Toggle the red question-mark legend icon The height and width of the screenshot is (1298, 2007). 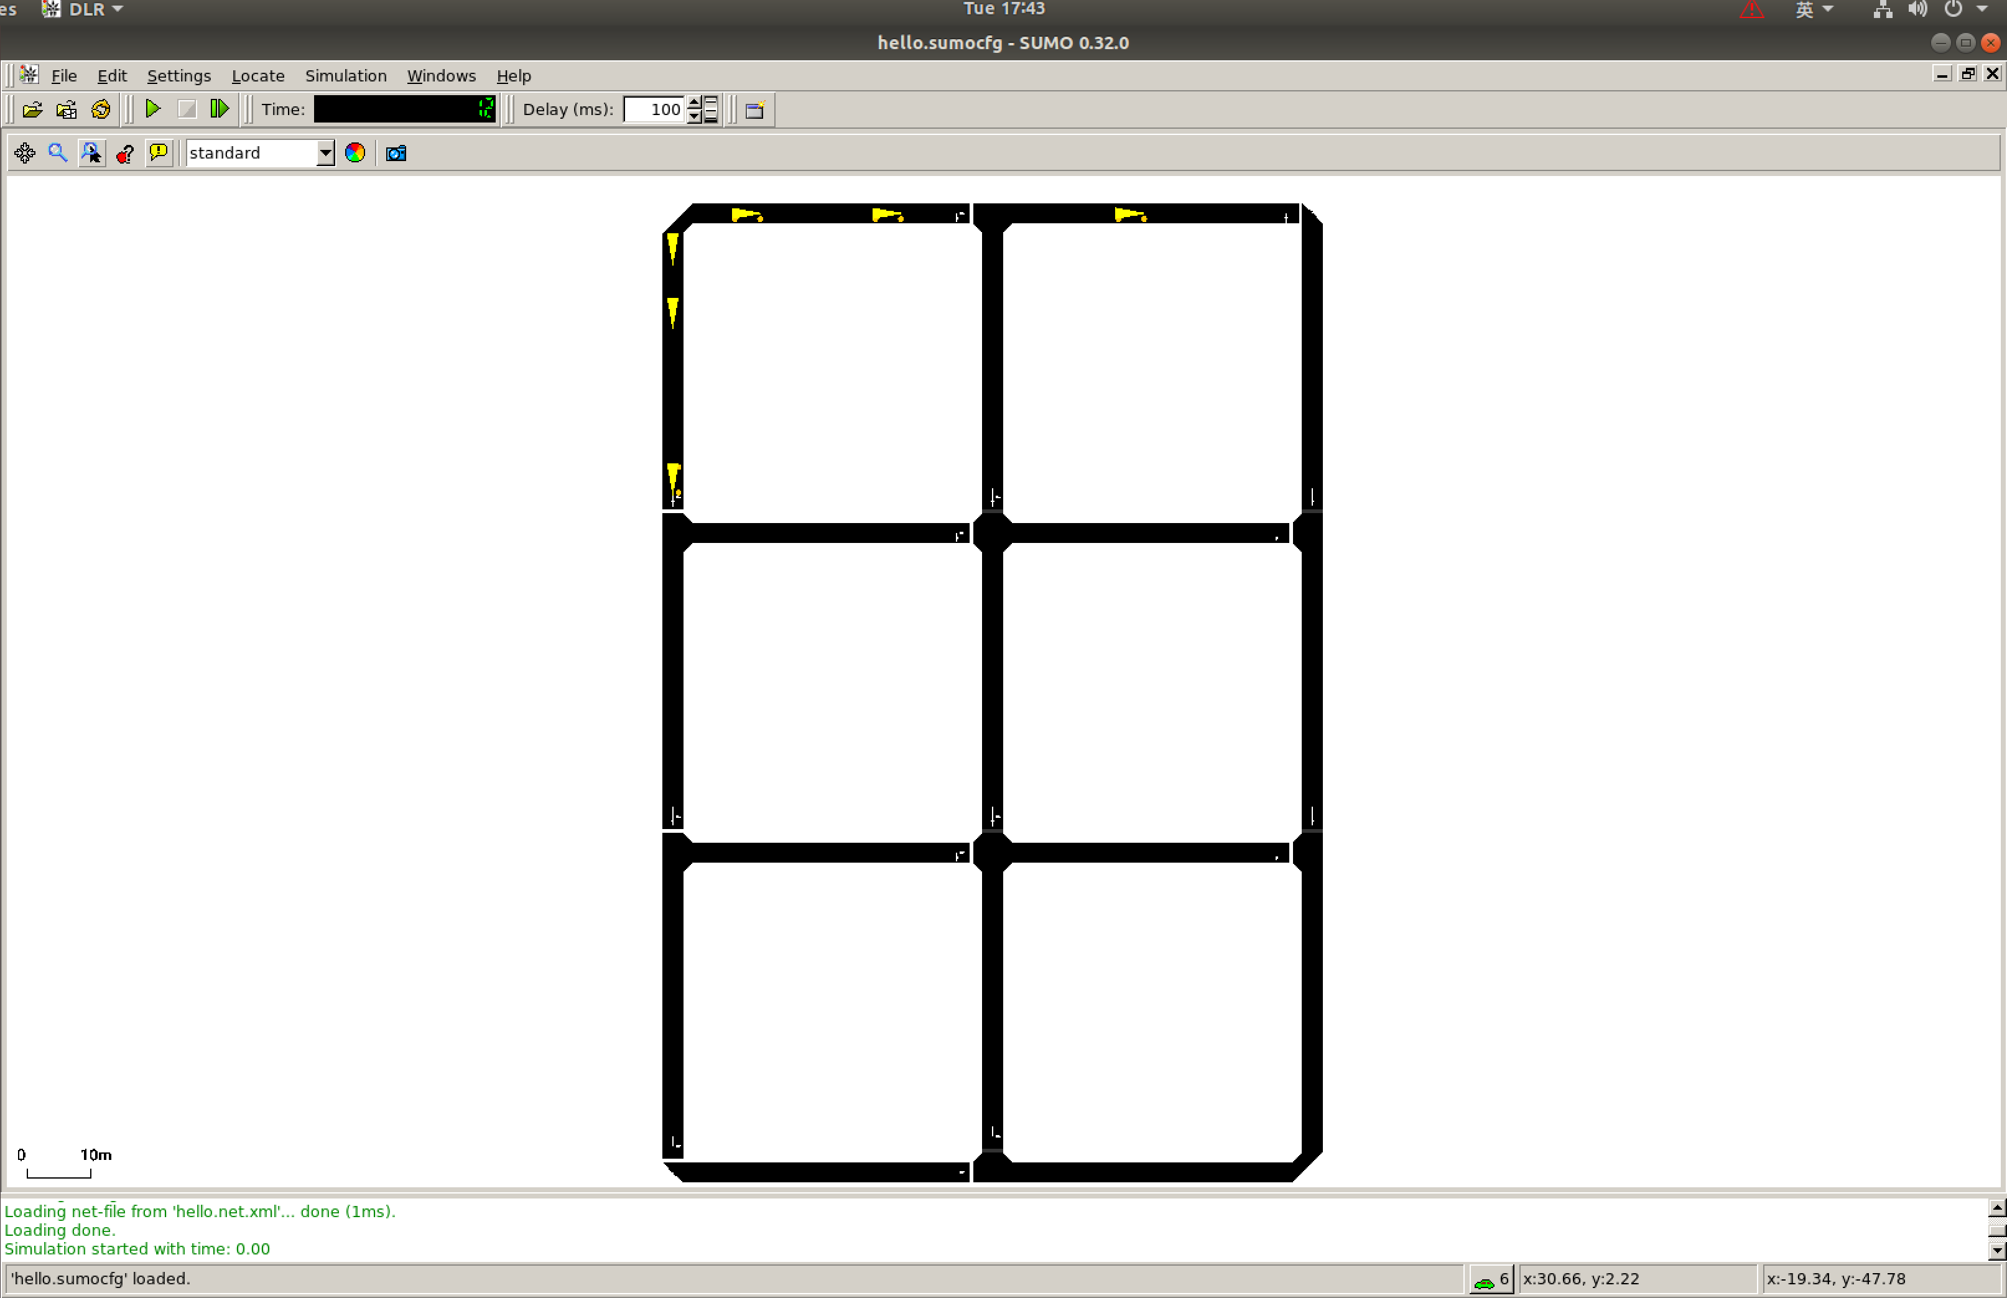point(125,154)
